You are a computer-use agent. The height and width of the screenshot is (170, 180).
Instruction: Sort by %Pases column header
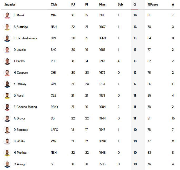pos(153,4)
